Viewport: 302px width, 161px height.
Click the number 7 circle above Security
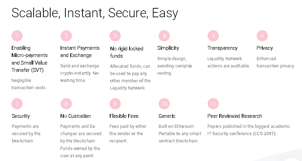(x=17, y=104)
